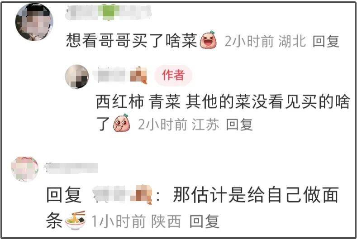357x240 pixels.
Task: Open the first commenter's pixelated profile avatar
Action: pyautogui.click(x=34, y=22)
